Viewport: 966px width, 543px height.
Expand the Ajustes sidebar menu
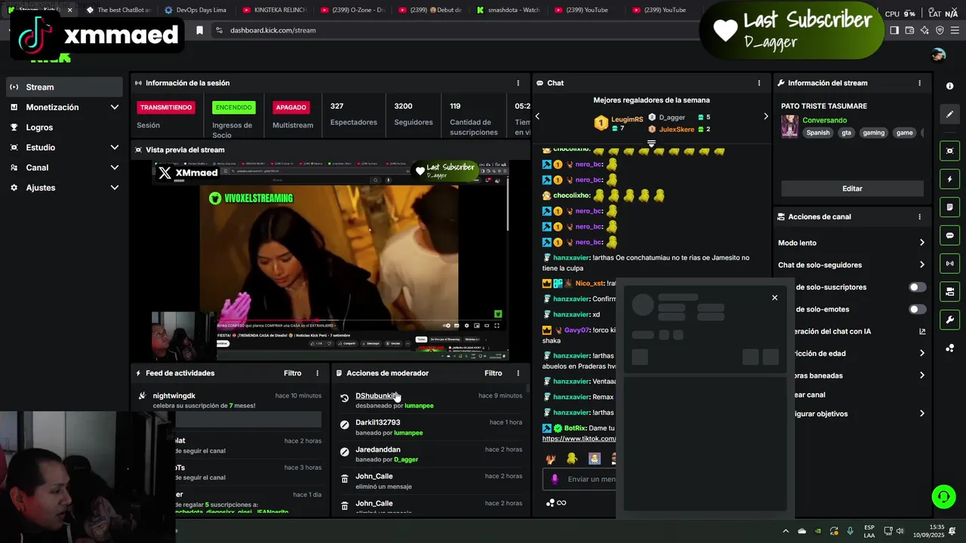pos(64,188)
